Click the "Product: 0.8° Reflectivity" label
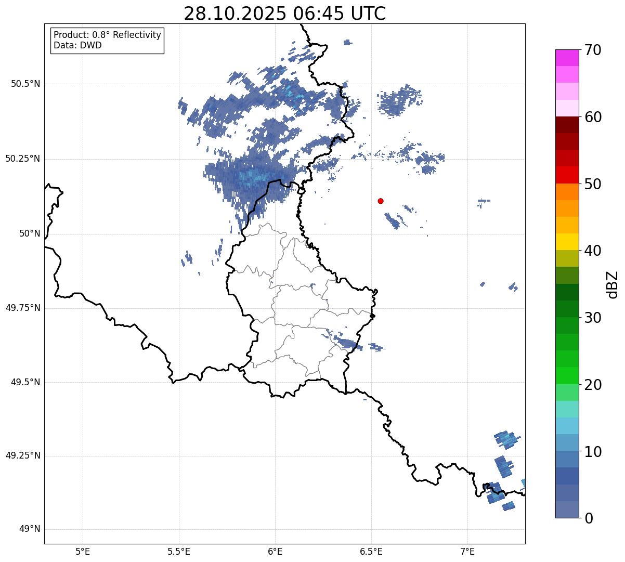The height and width of the screenshot is (562, 625). pos(108,35)
